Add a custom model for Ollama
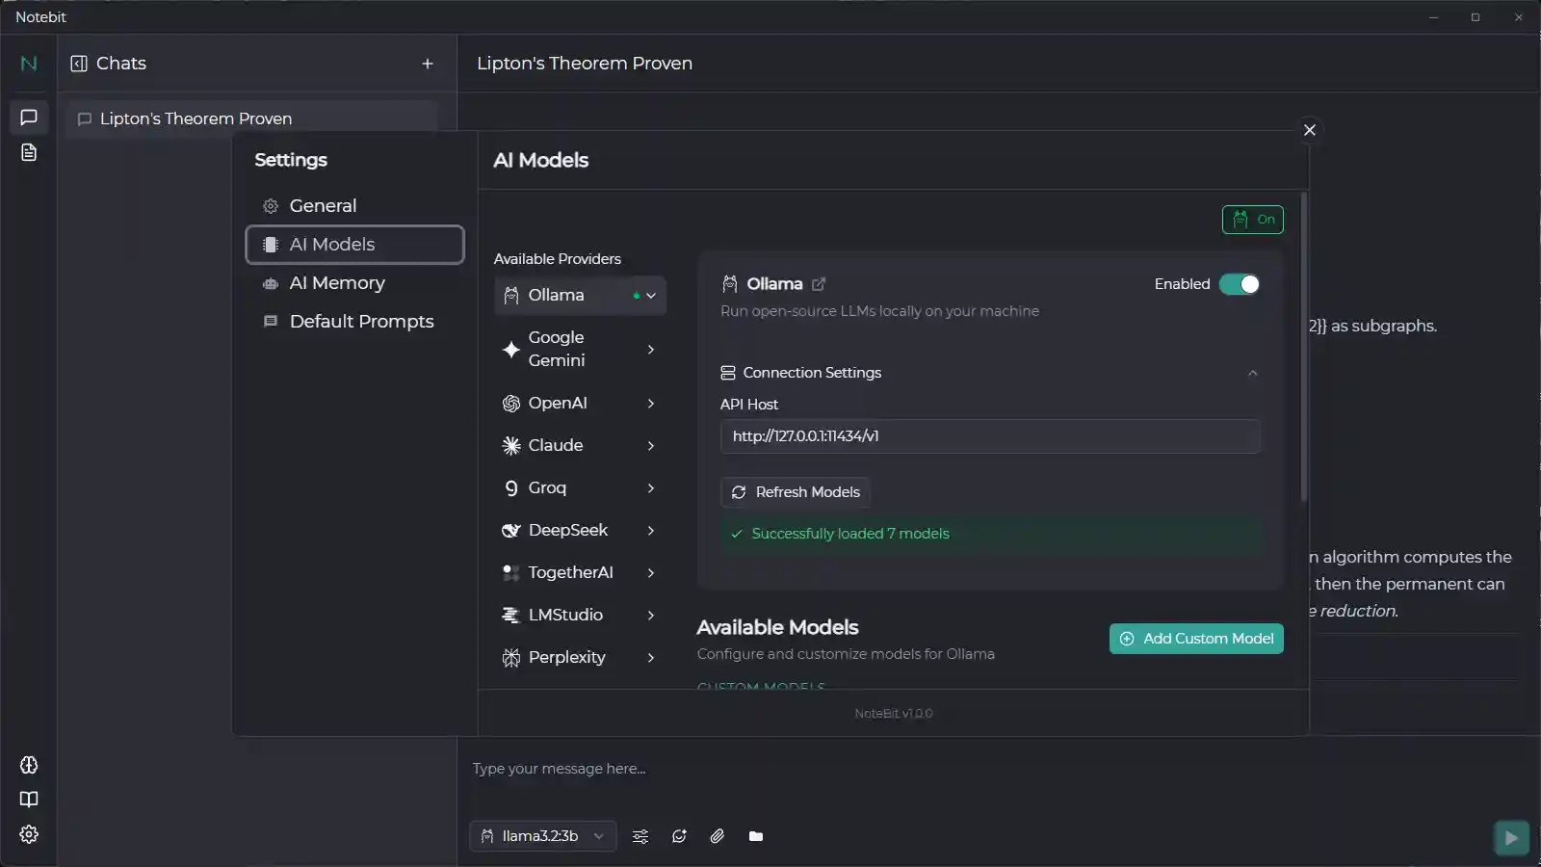This screenshot has height=867, width=1541. (1195, 638)
